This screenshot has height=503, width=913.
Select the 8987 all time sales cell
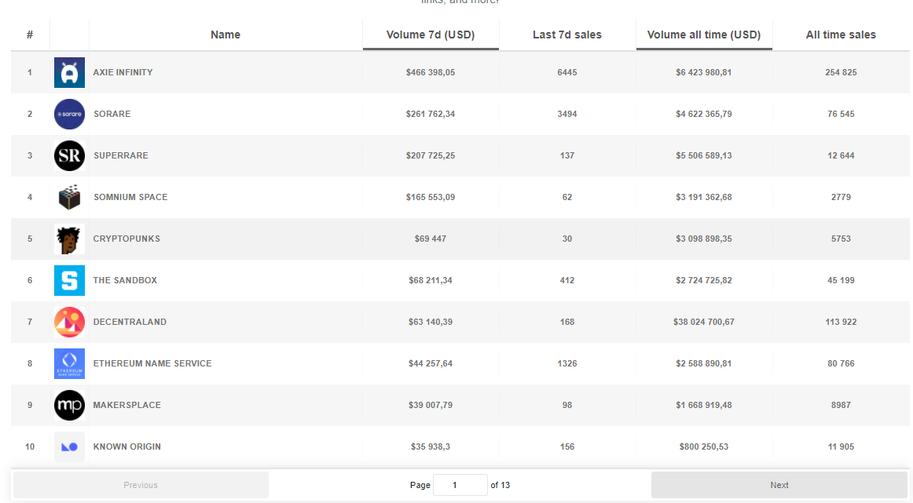tap(841, 405)
